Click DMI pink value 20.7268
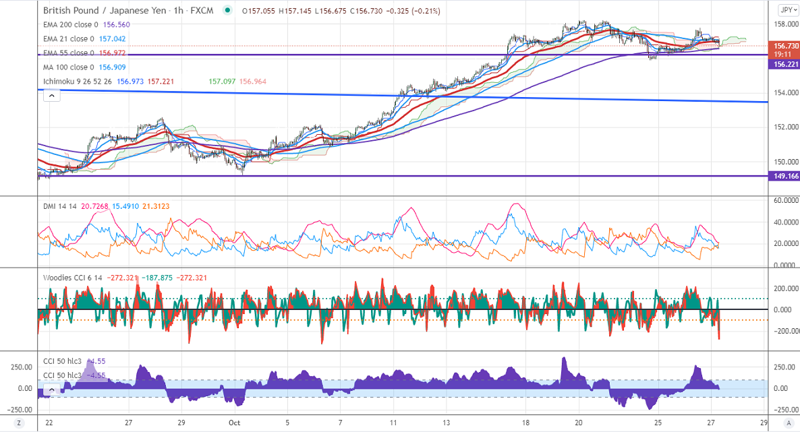The width and height of the screenshot is (800, 432). 95,206
